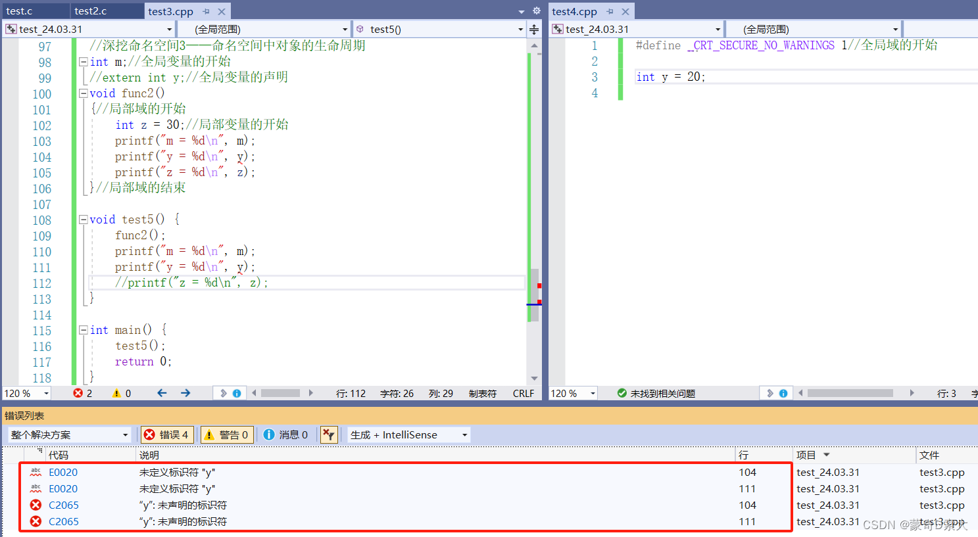Select the test4.cpp tab
978x537 pixels.
(574, 11)
